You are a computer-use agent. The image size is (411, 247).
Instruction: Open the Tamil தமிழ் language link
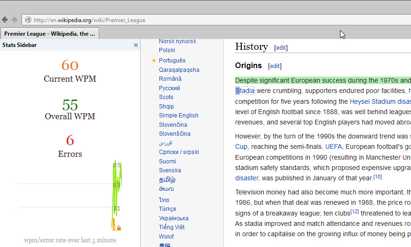[x=167, y=180]
